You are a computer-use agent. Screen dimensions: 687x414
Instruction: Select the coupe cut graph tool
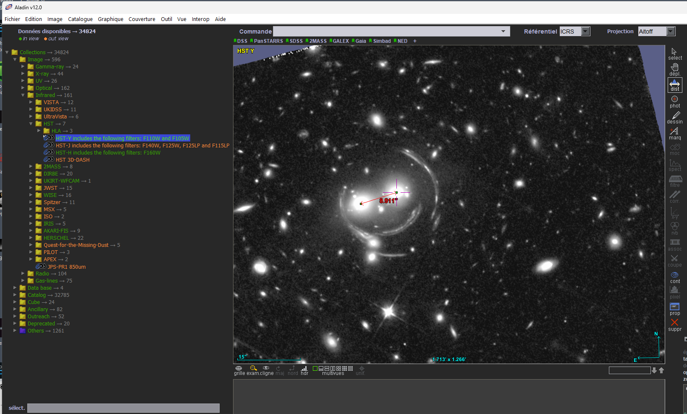point(674,261)
